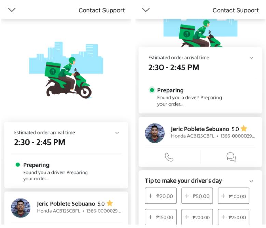This screenshot has height=228, width=266.
Task: Open Contact Support on right screen
Action: click(x=236, y=10)
